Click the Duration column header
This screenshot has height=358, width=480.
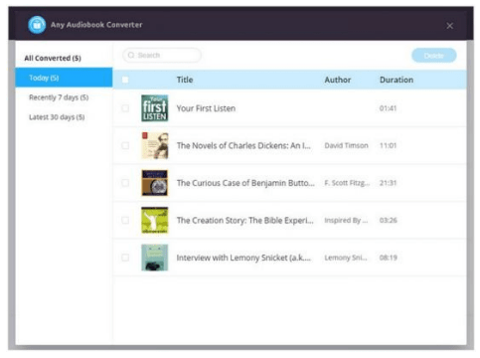point(397,80)
